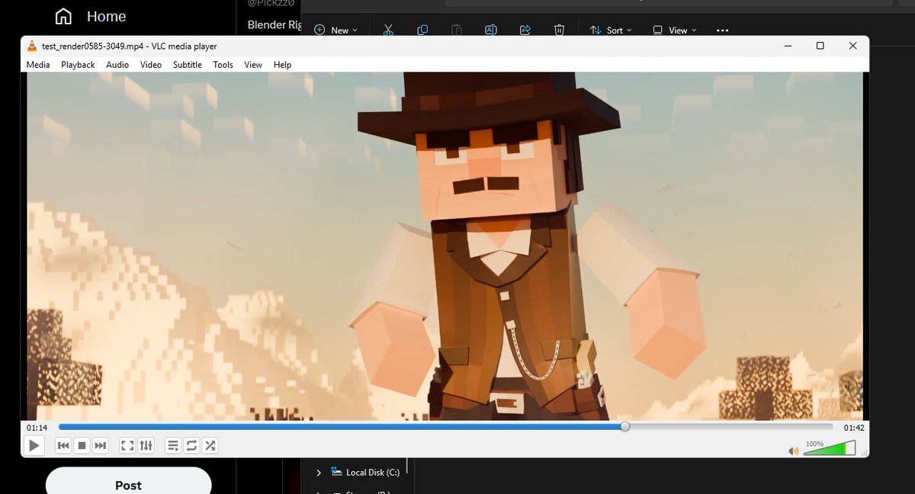Screen dimensions: 915x494
Task: Click the Play button in VLC
Action: click(x=34, y=445)
